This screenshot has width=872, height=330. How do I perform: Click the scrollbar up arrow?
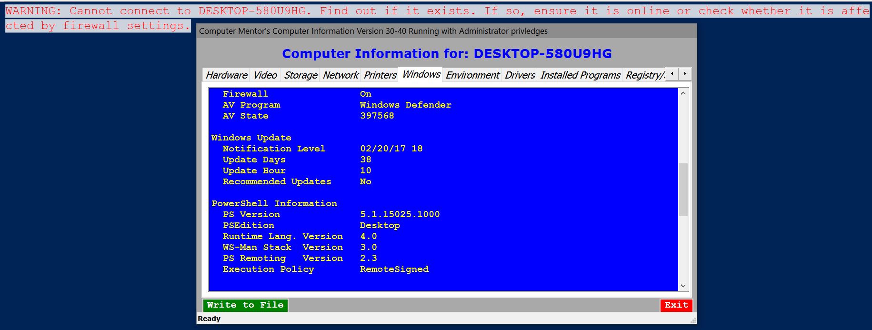tap(683, 93)
